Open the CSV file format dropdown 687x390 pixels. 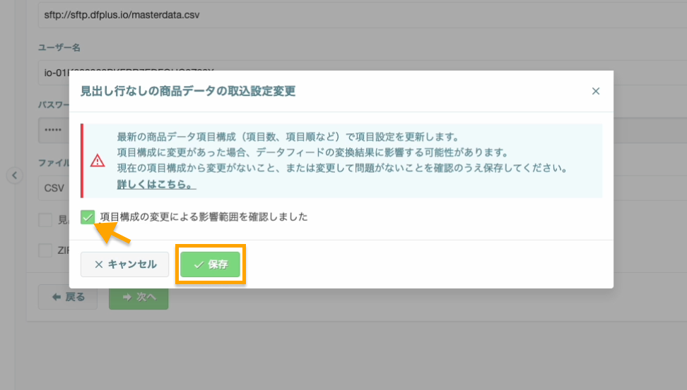tap(54, 188)
